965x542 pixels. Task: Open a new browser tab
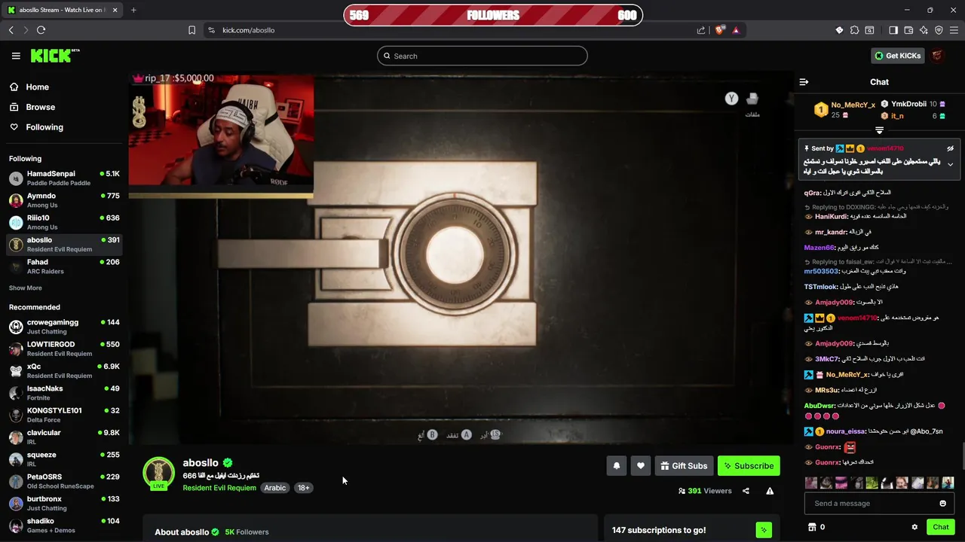pos(133,10)
